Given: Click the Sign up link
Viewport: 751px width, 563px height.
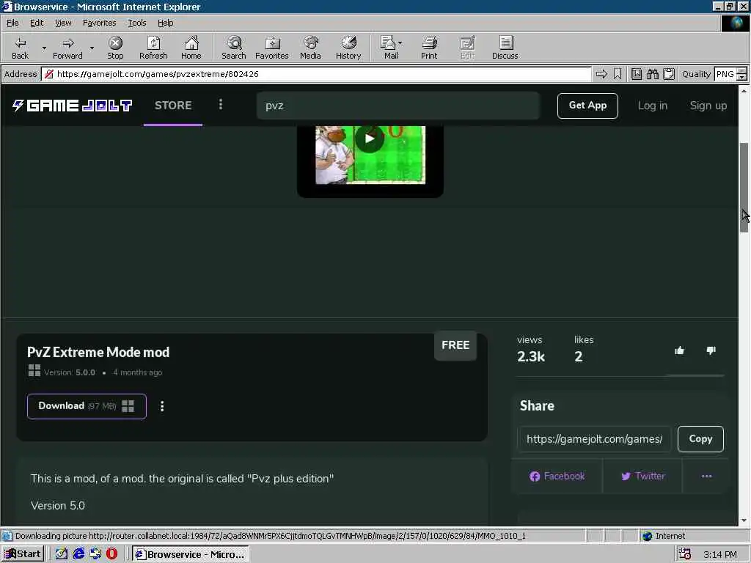Looking at the screenshot, I should point(708,106).
